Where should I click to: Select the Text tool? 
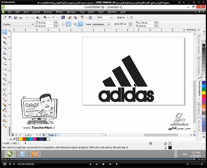(4, 84)
